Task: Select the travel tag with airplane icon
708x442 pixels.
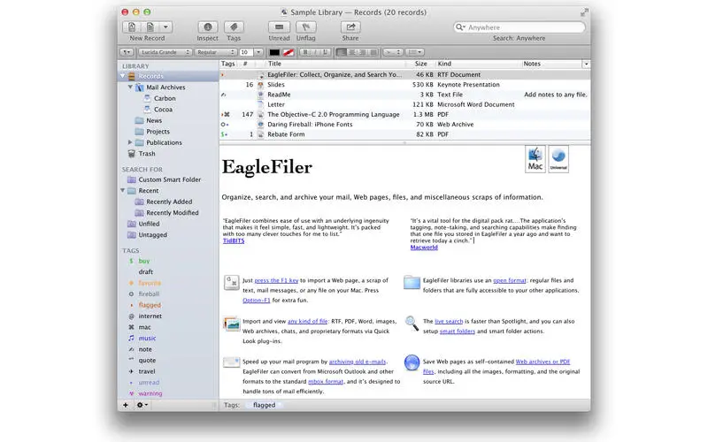Action: pos(147,371)
